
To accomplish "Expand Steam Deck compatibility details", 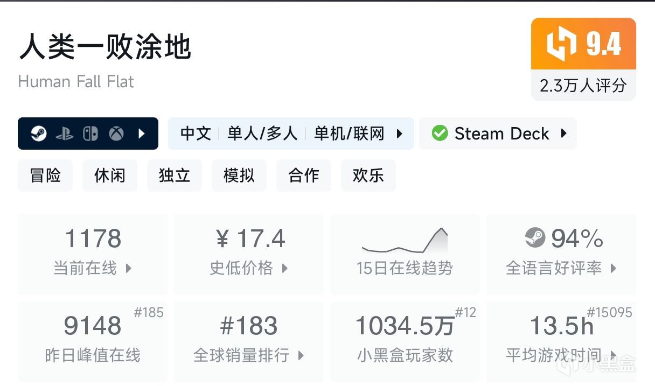I will point(563,134).
